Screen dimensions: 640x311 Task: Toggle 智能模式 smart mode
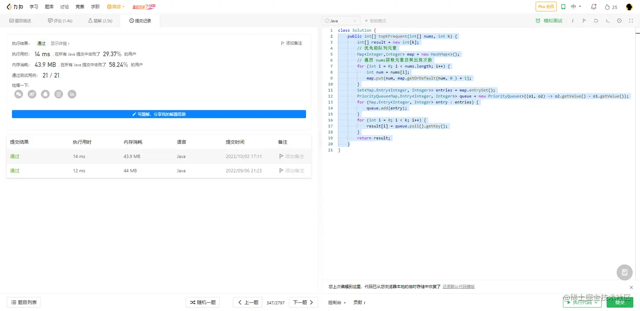pyautogui.click(x=375, y=21)
